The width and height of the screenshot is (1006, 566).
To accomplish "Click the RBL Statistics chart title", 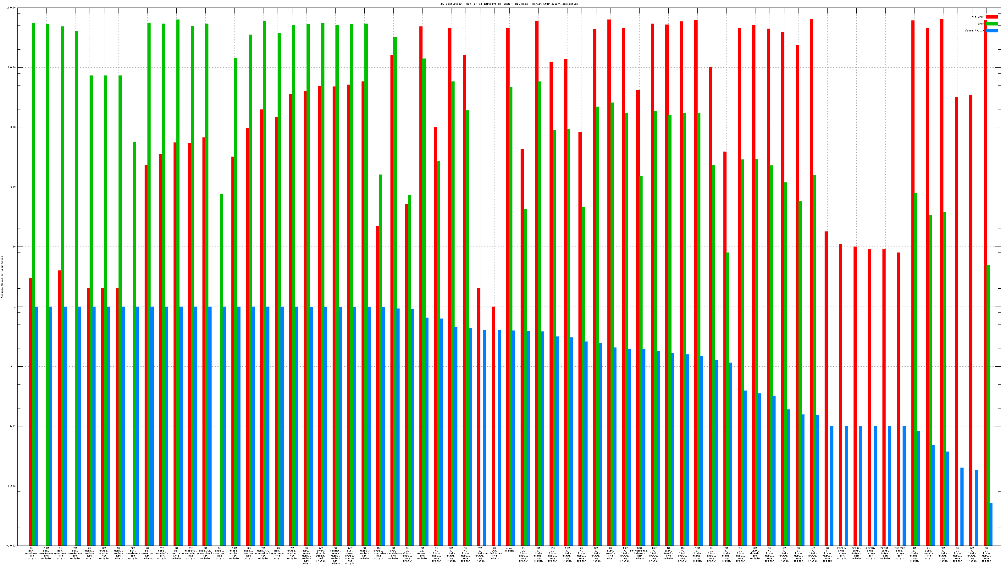I will pyautogui.click(x=508, y=4).
